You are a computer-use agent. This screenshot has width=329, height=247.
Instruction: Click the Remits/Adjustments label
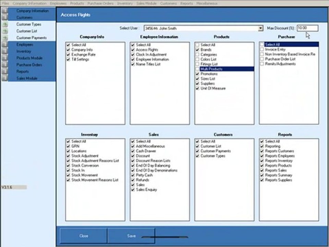[x=280, y=64]
